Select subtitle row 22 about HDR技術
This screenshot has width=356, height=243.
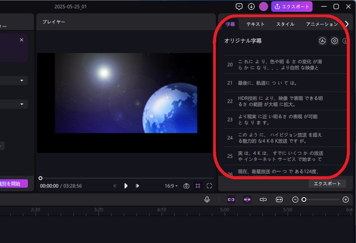coord(285,102)
